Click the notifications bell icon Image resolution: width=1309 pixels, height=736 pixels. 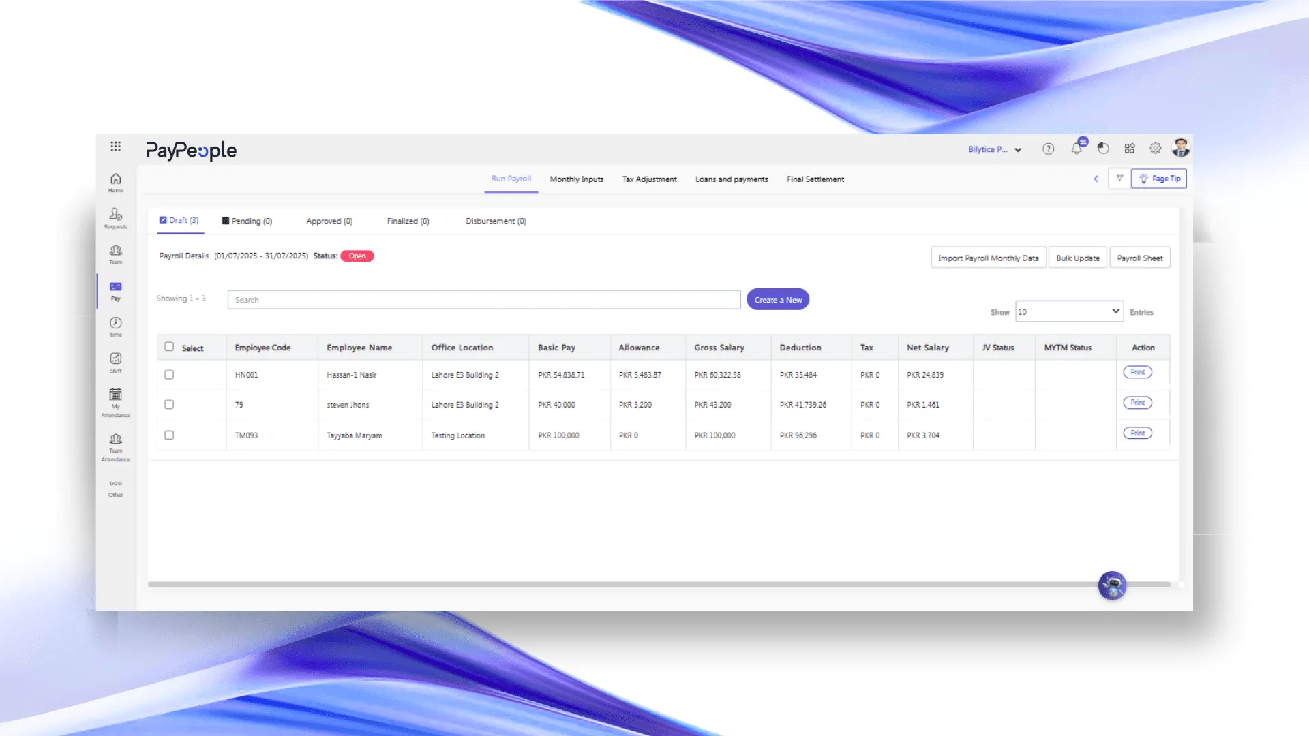(x=1077, y=149)
